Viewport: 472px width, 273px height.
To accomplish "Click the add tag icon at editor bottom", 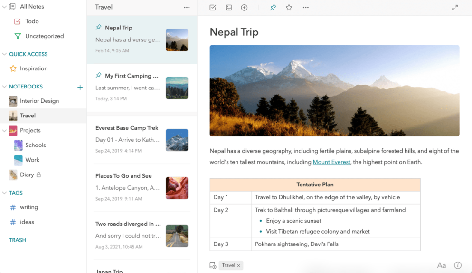I will click(x=213, y=265).
